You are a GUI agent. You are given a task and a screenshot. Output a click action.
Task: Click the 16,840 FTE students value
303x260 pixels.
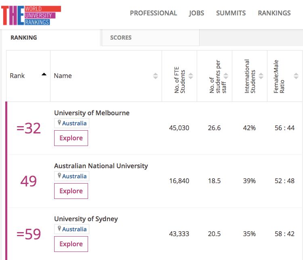(179, 181)
